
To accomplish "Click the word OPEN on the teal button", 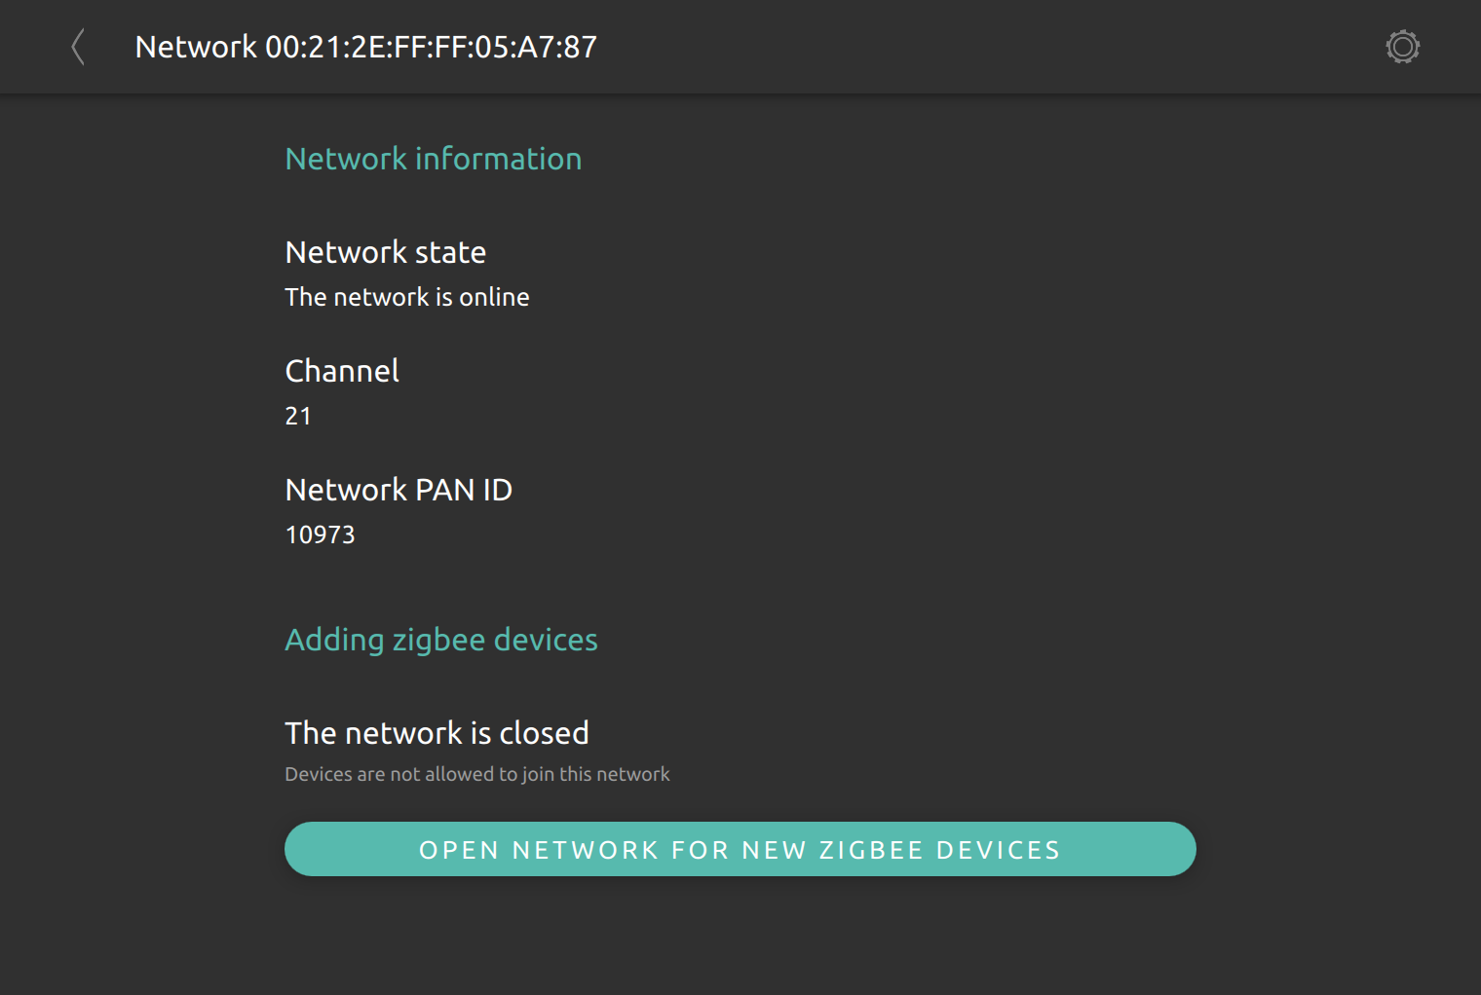I will point(459,850).
